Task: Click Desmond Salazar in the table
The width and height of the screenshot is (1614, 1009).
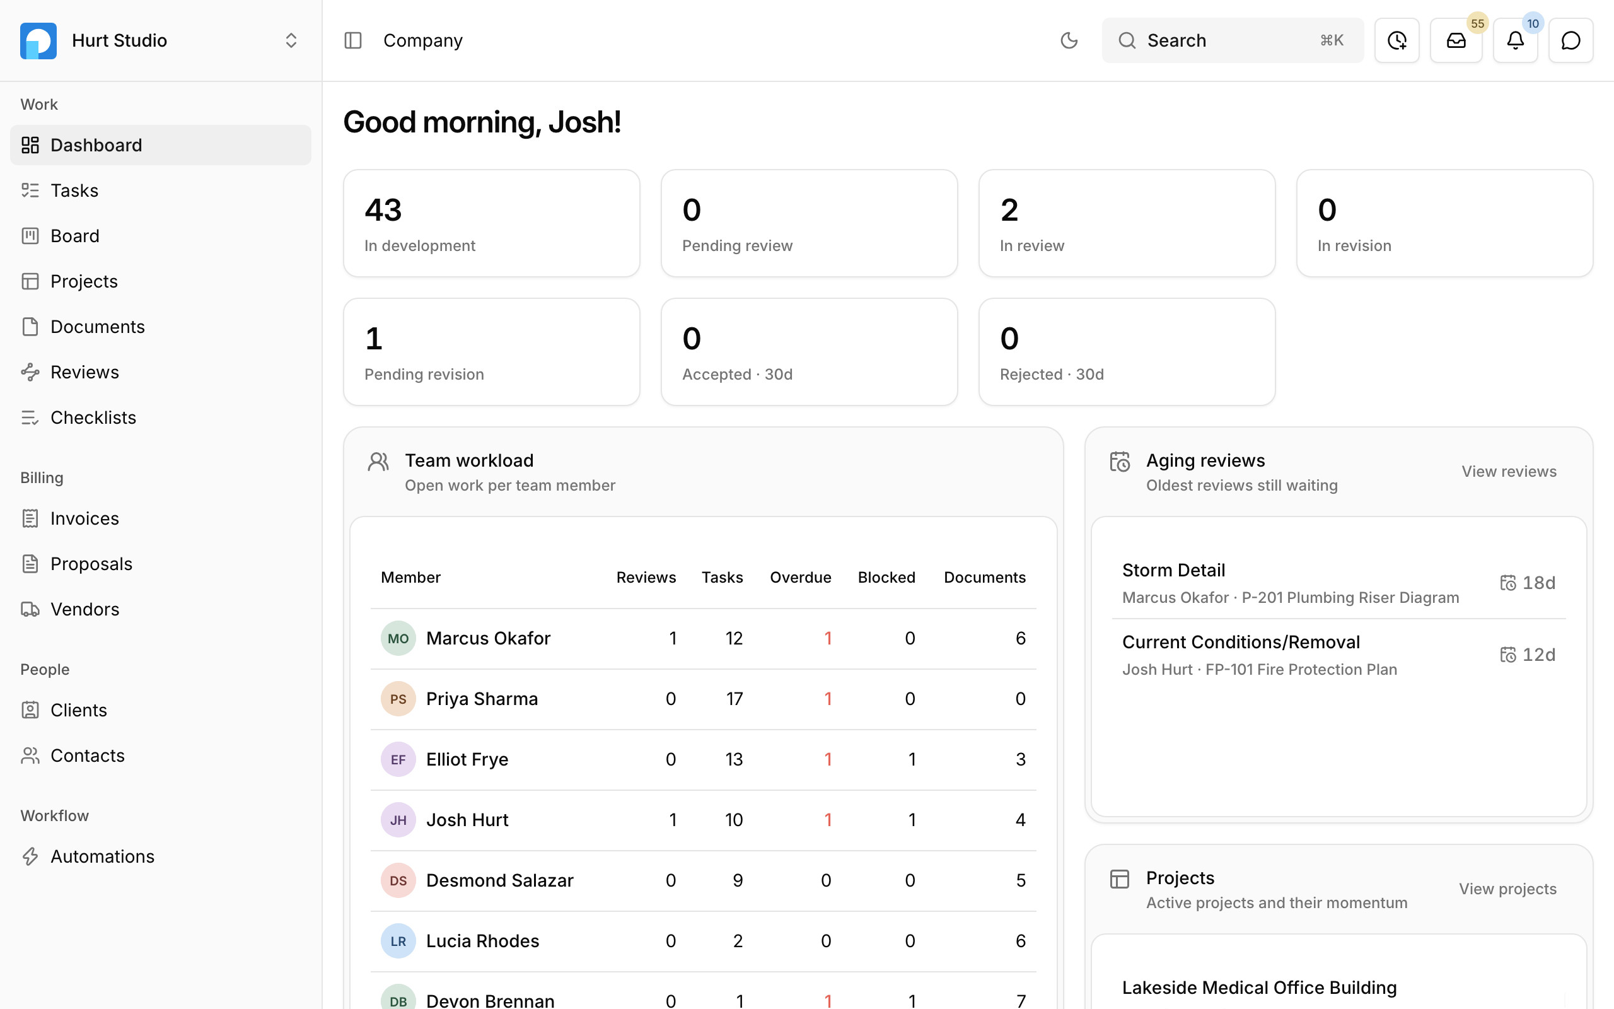Action: pyautogui.click(x=499, y=880)
